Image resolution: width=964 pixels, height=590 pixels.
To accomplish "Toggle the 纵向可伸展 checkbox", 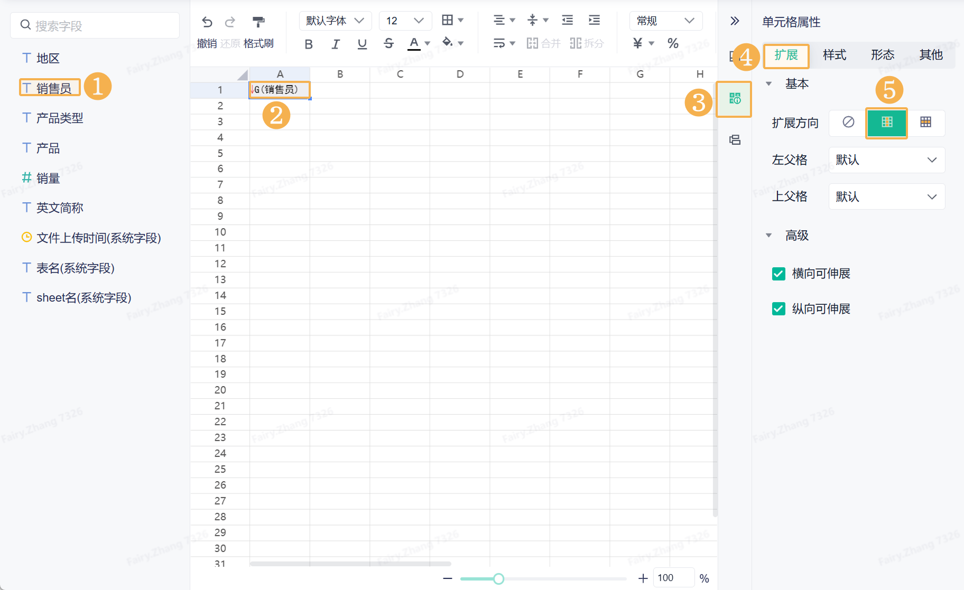I will (x=778, y=309).
